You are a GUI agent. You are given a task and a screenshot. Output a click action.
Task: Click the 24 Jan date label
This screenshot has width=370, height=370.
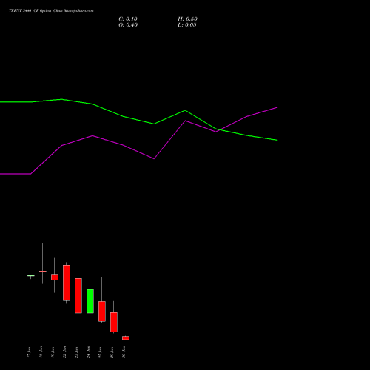coord(88,352)
